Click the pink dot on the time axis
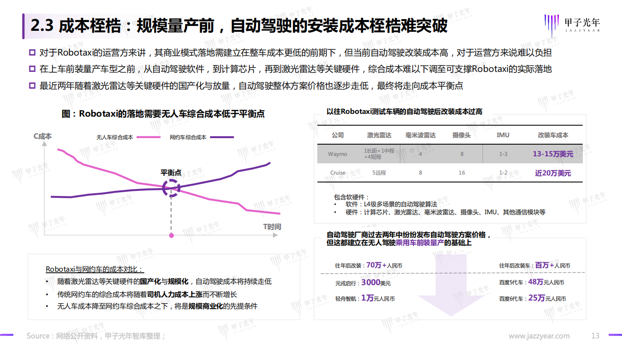The image size is (622, 350). (171, 236)
